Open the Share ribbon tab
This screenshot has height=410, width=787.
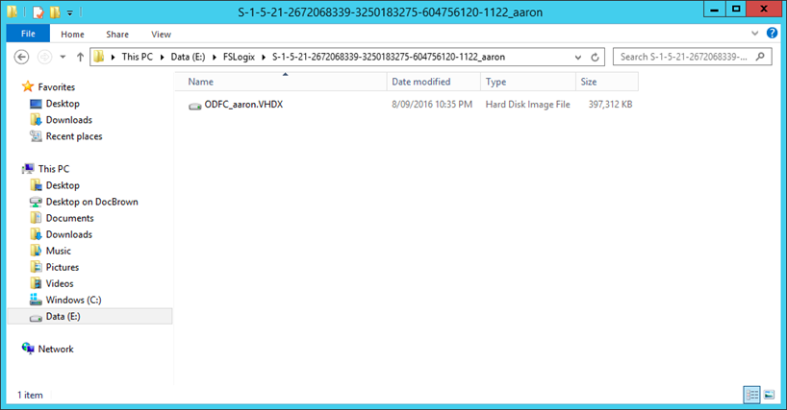click(117, 34)
